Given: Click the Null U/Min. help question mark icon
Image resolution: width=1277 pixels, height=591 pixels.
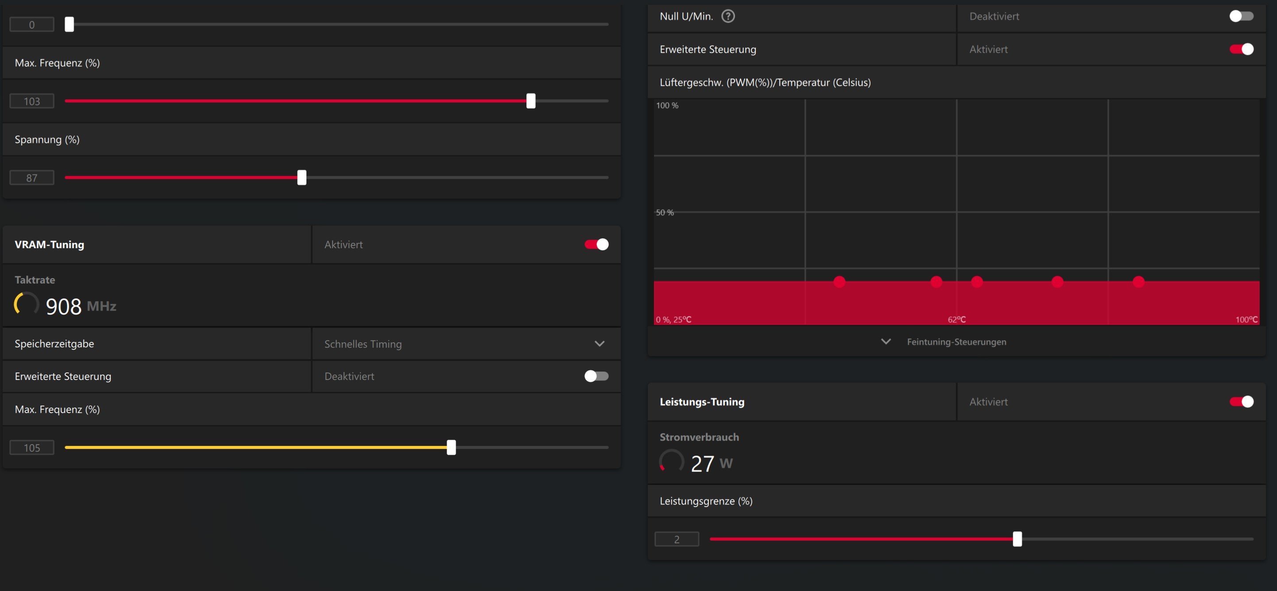Looking at the screenshot, I should [728, 16].
